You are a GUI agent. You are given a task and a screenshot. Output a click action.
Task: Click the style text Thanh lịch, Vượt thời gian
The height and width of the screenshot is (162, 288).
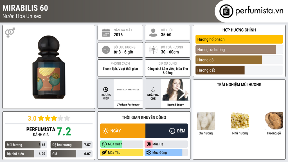120,69
